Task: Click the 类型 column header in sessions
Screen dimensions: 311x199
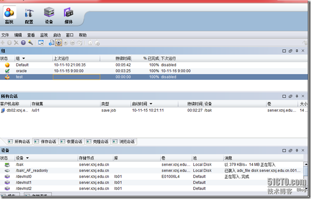Action: (x=115, y=104)
